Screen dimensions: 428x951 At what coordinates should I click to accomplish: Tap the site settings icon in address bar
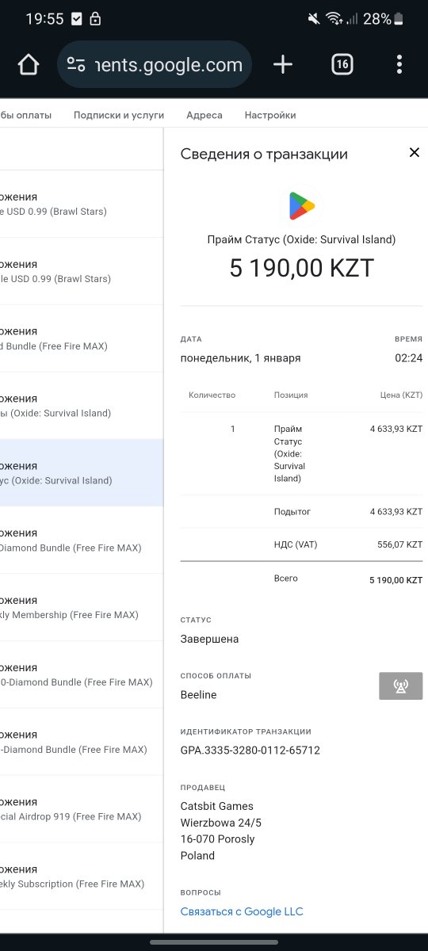coord(76,65)
